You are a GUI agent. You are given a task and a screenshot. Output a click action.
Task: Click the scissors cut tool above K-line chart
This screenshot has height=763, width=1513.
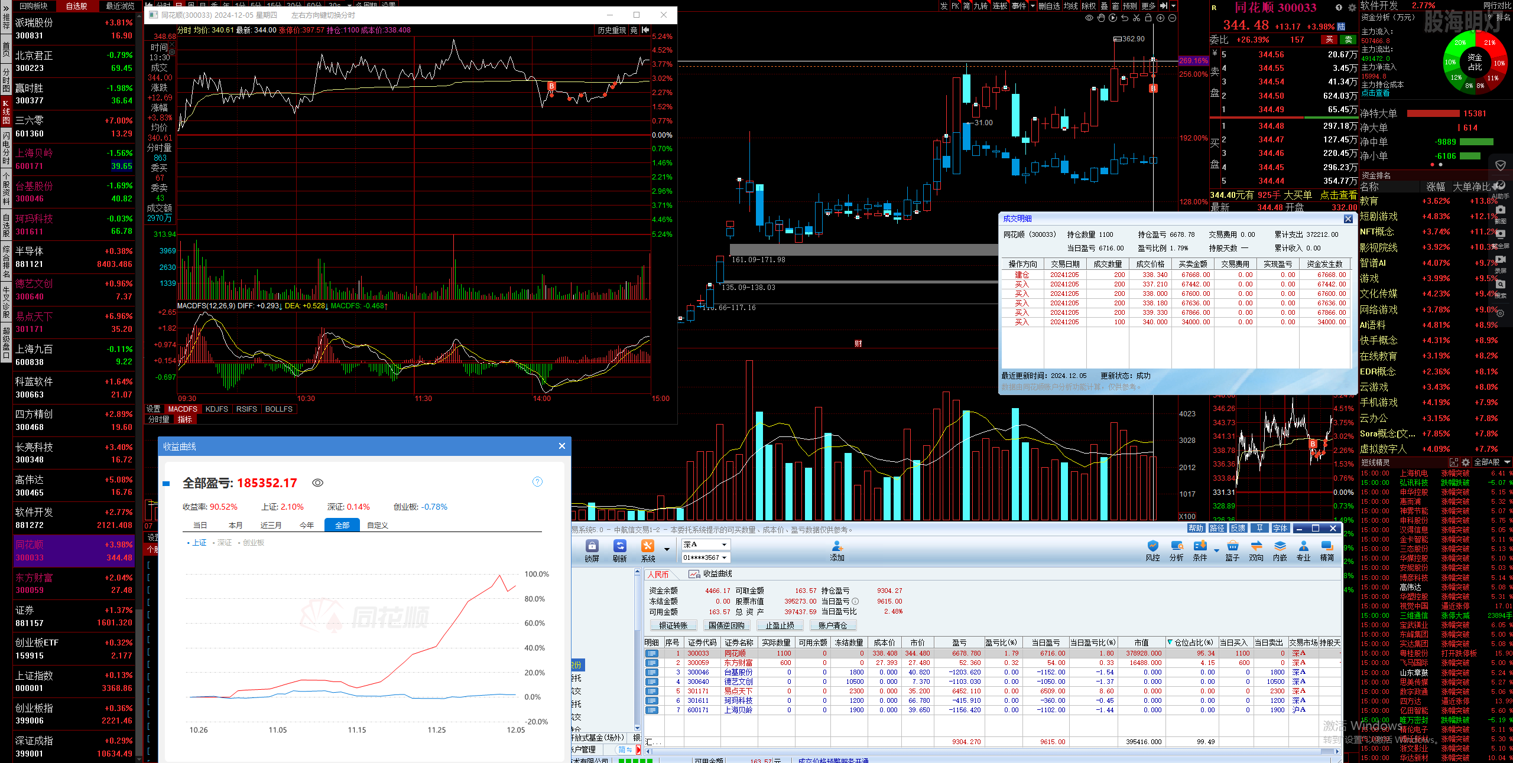(x=1137, y=18)
